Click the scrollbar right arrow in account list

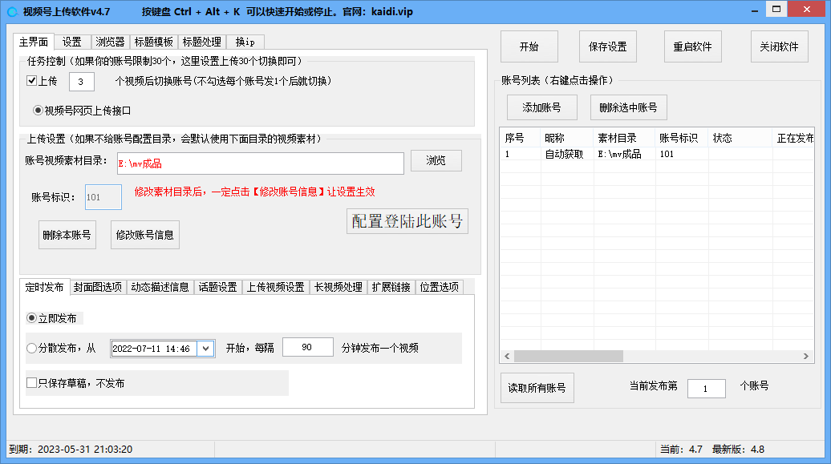(808, 356)
